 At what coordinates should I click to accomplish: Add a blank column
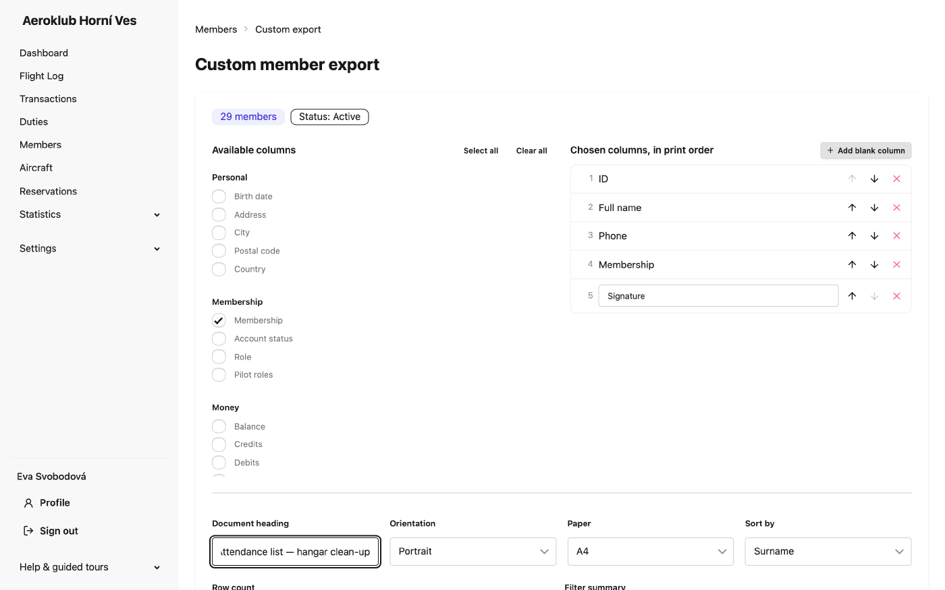tap(866, 150)
